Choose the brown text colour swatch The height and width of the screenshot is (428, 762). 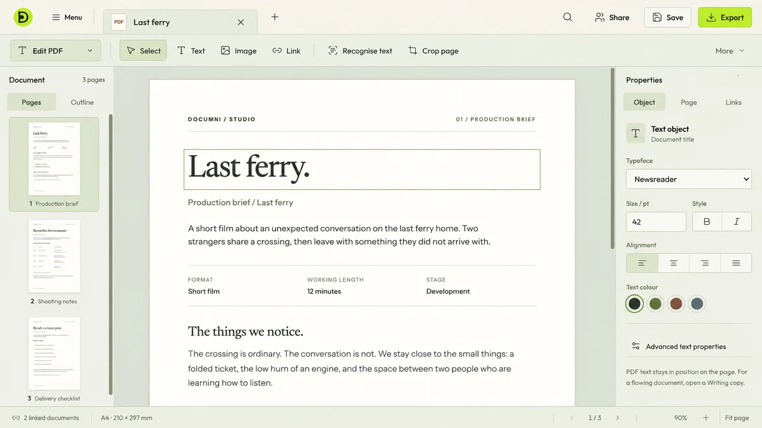coord(676,304)
